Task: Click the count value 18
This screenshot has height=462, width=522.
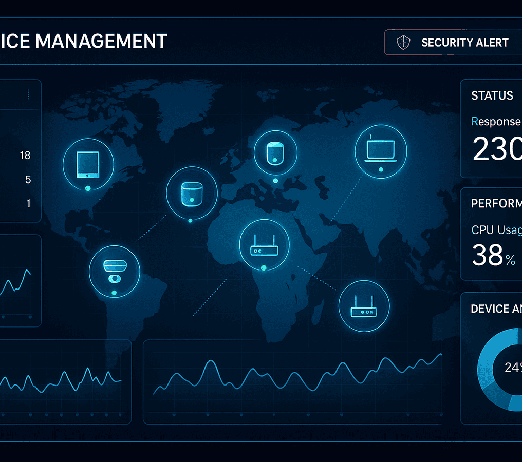Action: tap(25, 156)
